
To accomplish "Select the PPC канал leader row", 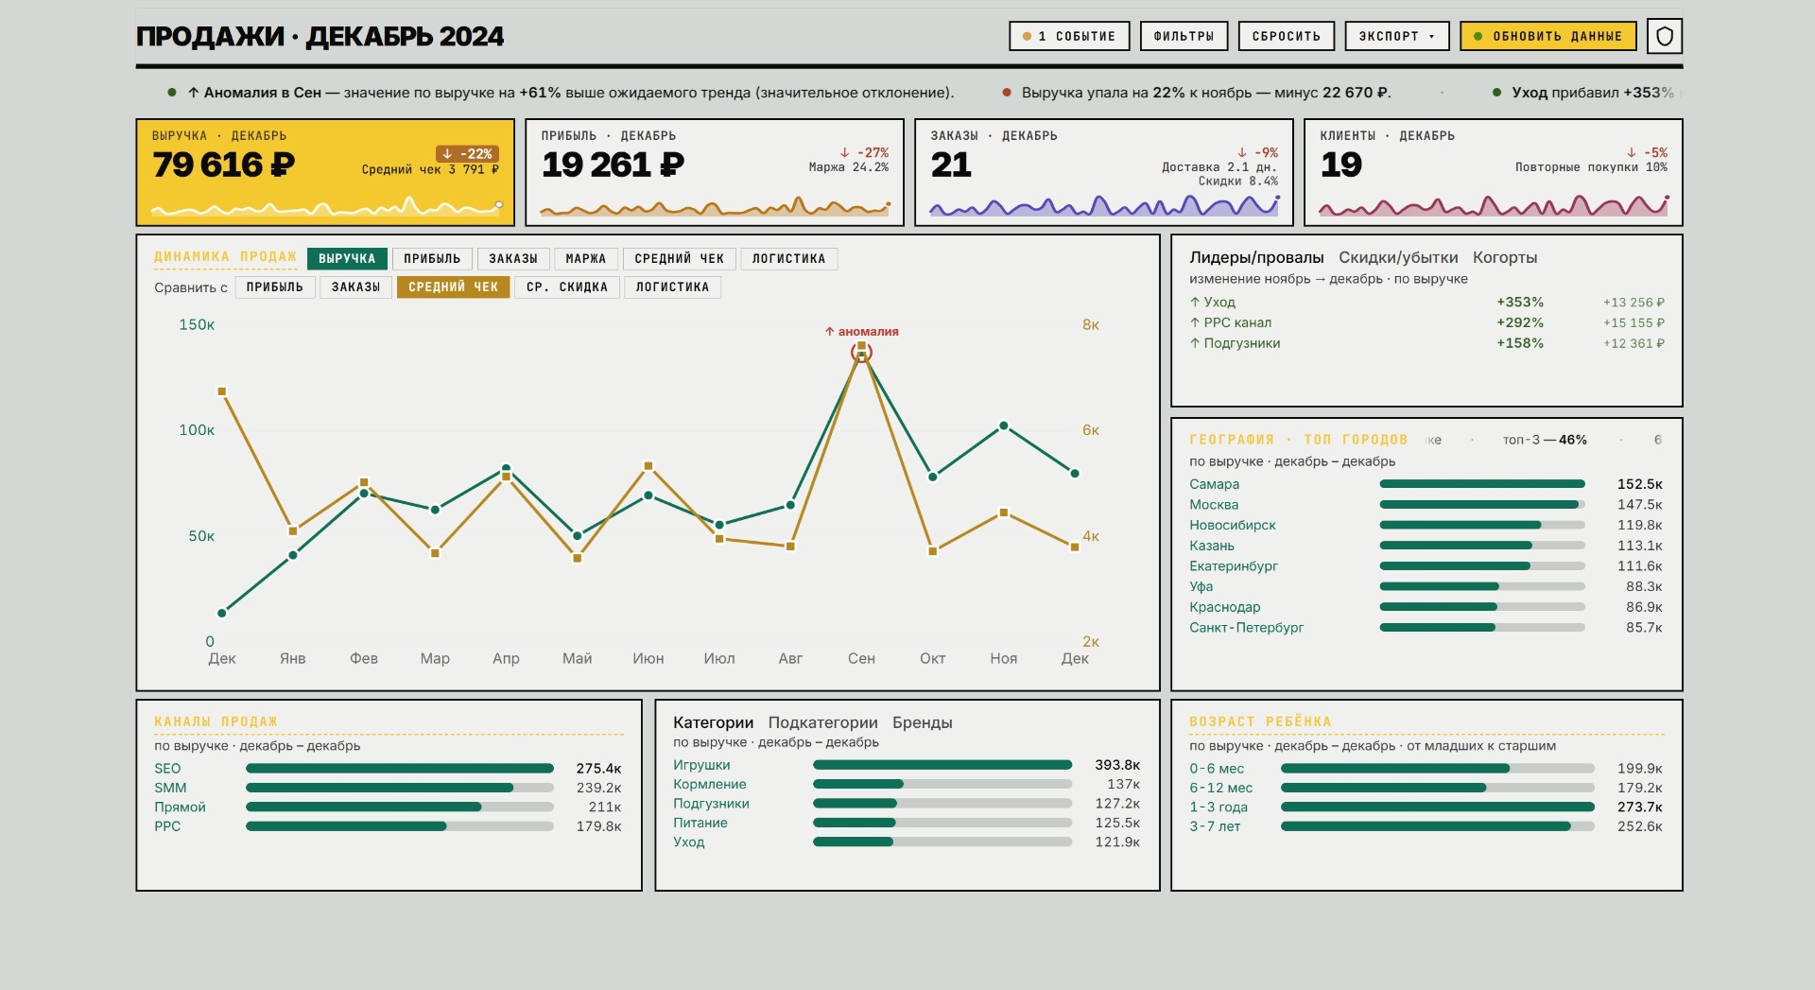I will pyautogui.click(x=1426, y=322).
